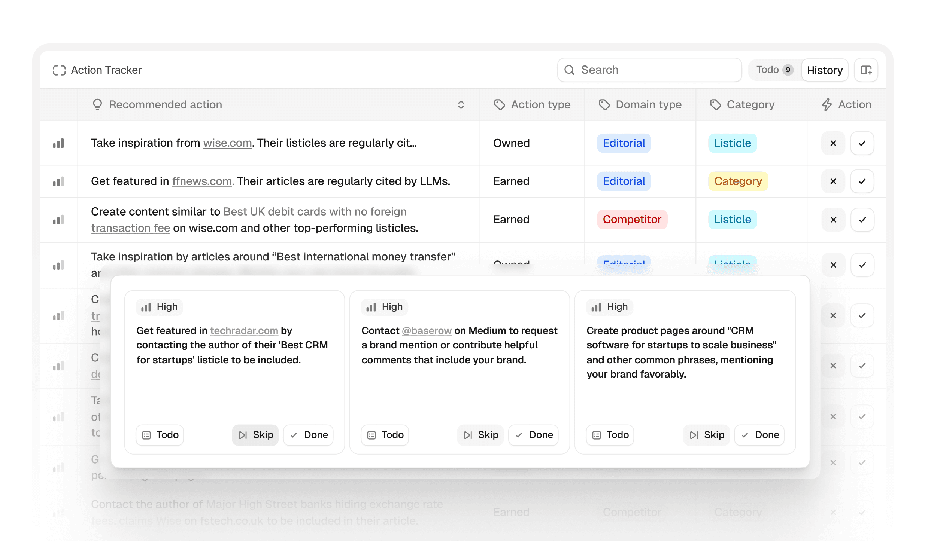This screenshot has width=925, height=541.
Task: Click High priority badge on techradar card
Action: pos(159,307)
